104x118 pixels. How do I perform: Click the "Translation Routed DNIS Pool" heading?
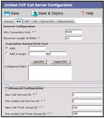27,44
